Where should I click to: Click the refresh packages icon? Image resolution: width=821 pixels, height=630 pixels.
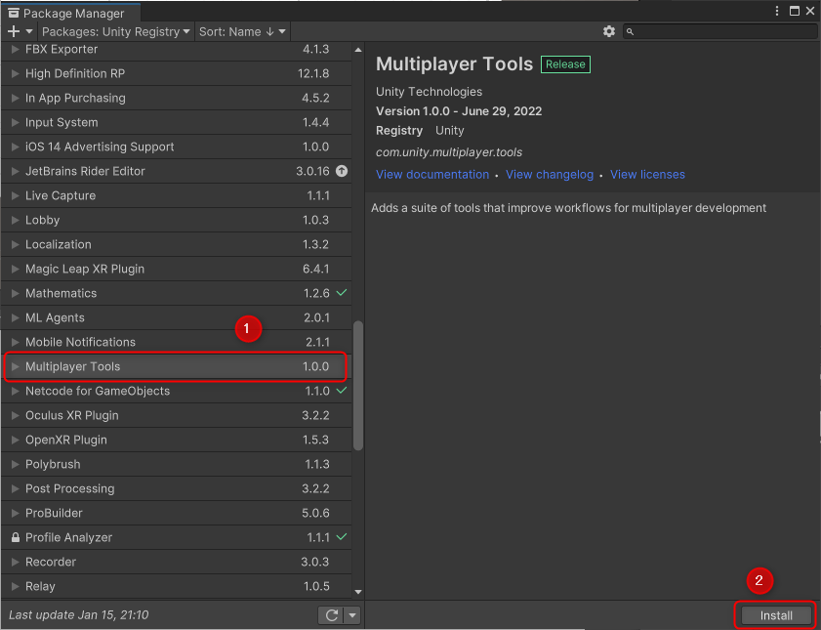[x=332, y=615]
